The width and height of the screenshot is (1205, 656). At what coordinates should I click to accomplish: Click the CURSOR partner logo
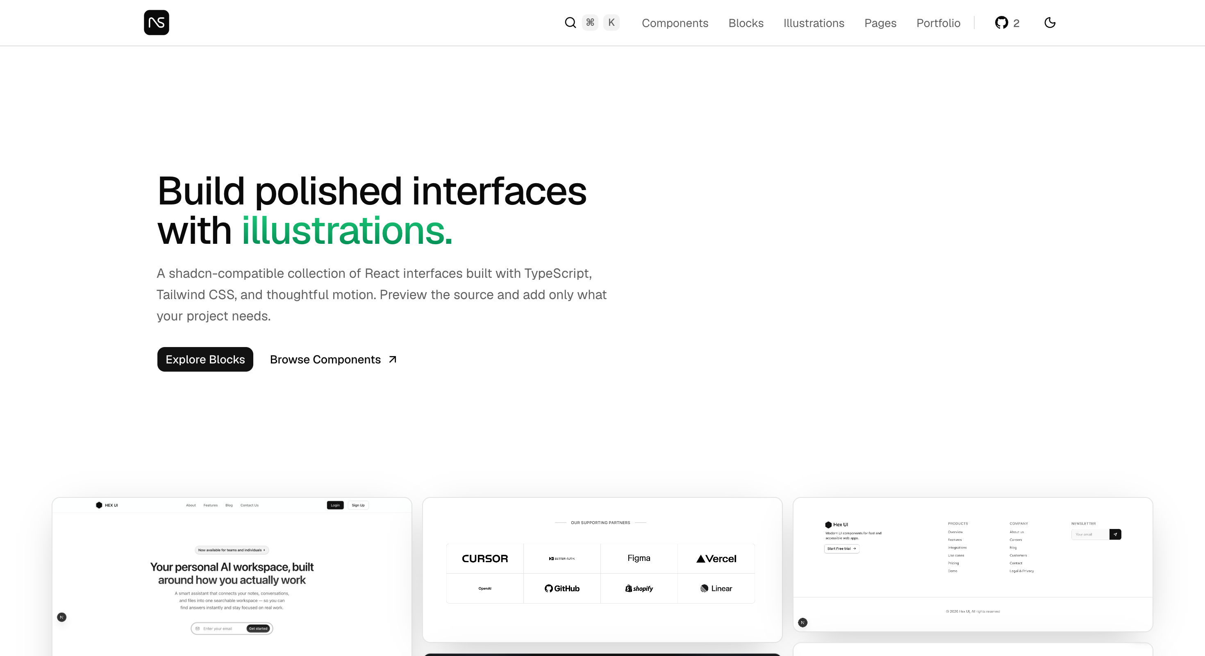click(484, 558)
